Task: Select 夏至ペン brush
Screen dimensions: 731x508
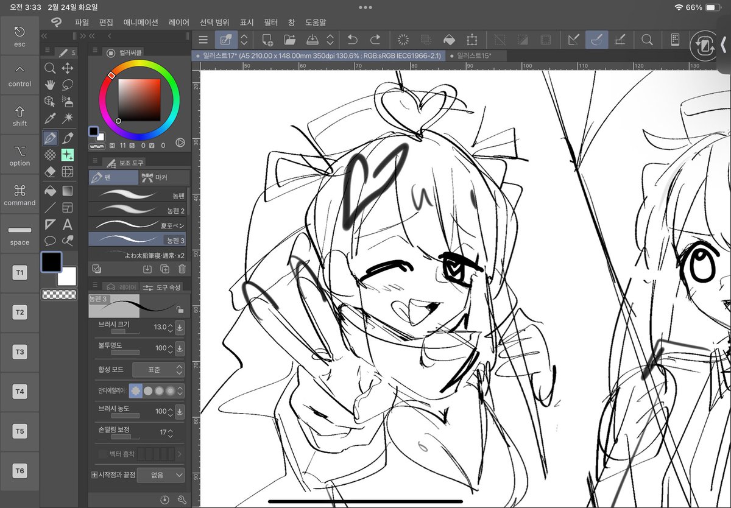Action: pyautogui.click(x=138, y=224)
